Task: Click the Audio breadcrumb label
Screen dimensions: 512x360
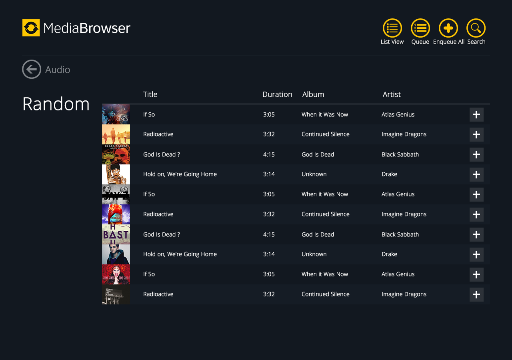Action: [58, 70]
